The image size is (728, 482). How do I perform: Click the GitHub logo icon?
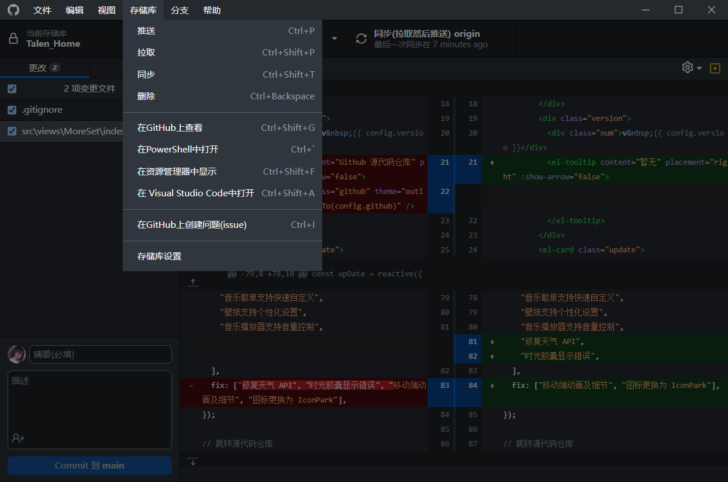13,10
